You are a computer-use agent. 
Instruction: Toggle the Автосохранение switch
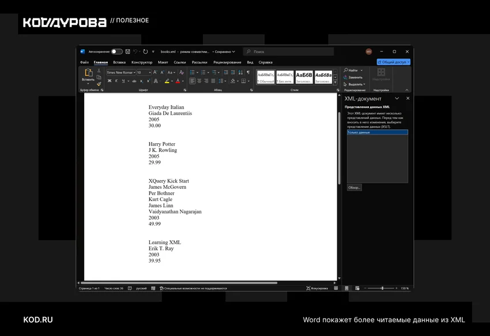pyautogui.click(x=117, y=51)
